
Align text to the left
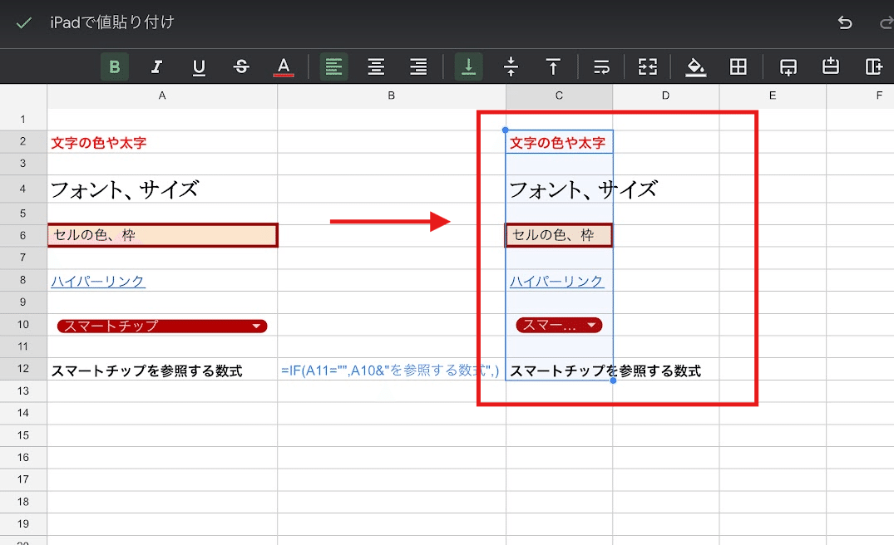click(334, 66)
